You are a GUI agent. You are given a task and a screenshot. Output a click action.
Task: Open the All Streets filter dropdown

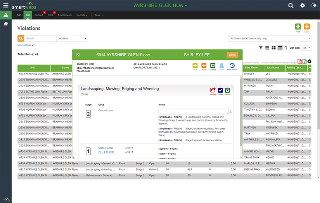pyautogui.click(x=270, y=38)
